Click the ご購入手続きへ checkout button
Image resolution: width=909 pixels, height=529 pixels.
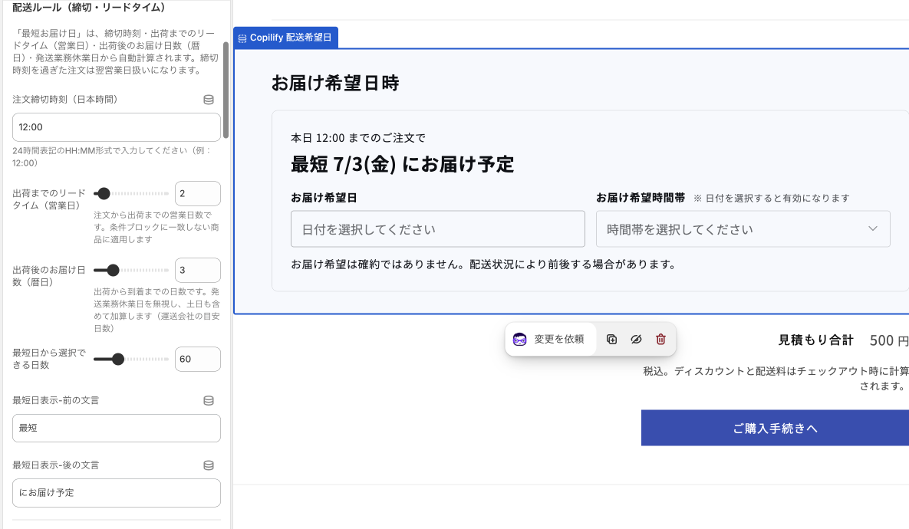775,428
